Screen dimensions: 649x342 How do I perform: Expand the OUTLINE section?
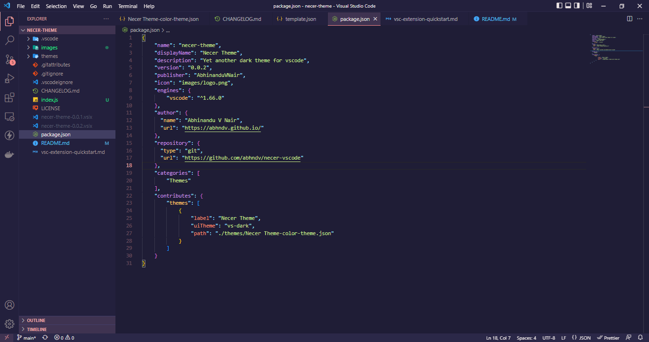pyautogui.click(x=67, y=320)
